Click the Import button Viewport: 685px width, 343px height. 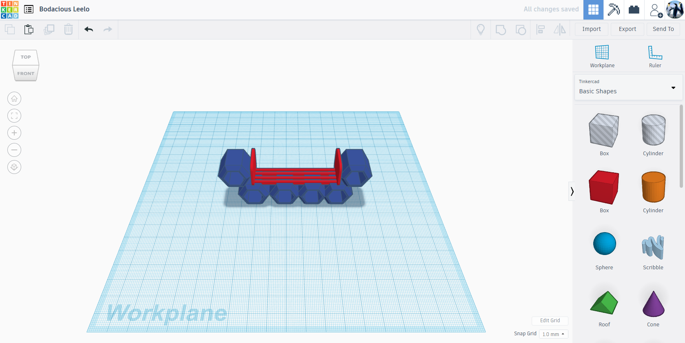pyautogui.click(x=592, y=29)
